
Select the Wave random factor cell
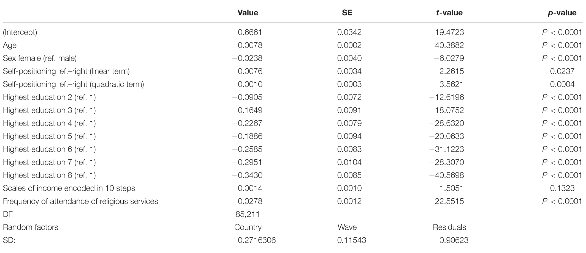tap(347, 227)
